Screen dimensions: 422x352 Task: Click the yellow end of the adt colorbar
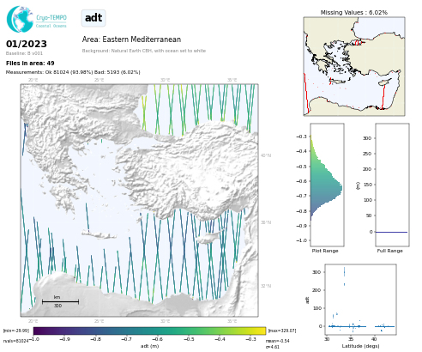click(262, 331)
